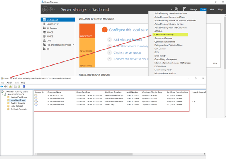The image size is (226, 159).
Task: Select the Pending Requests folder
Action: (18, 103)
